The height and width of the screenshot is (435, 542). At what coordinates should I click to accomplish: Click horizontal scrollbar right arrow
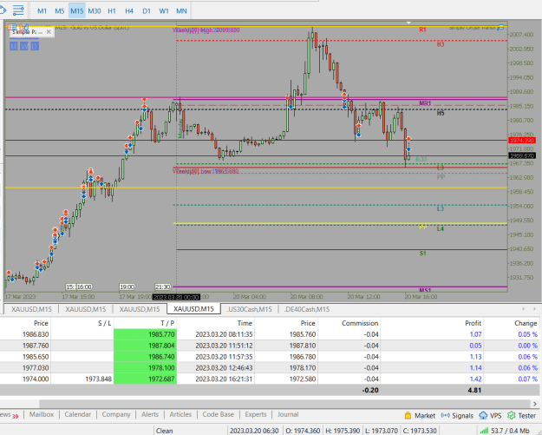tap(535, 404)
